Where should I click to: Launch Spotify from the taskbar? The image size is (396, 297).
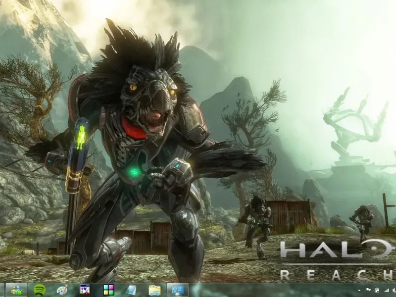(x=40, y=290)
